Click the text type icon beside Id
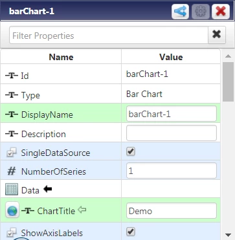This screenshot has height=240, width=235. point(12,76)
